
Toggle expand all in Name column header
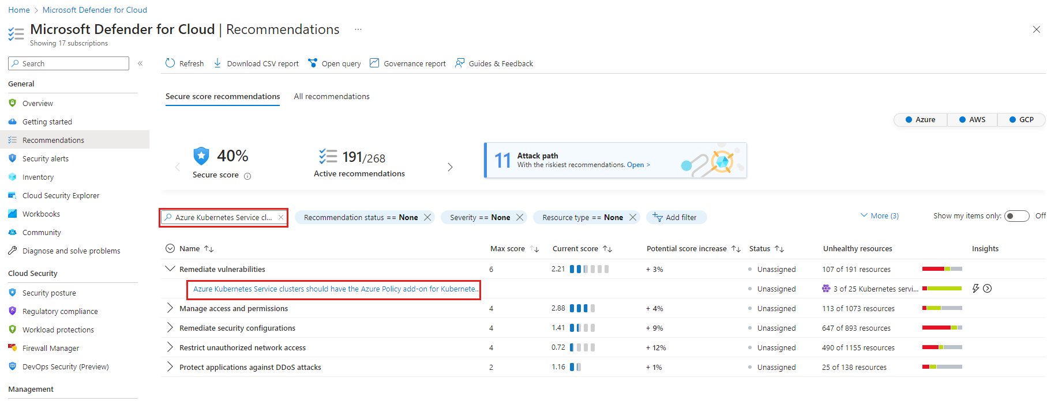[170, 248]
